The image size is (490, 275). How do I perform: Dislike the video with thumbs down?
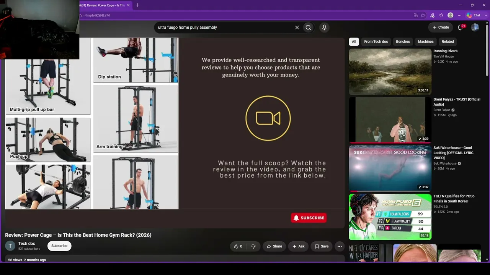253,246
